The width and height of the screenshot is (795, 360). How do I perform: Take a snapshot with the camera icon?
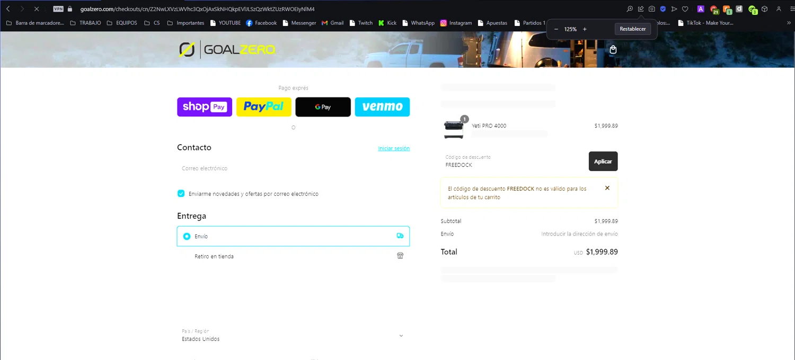652,9
